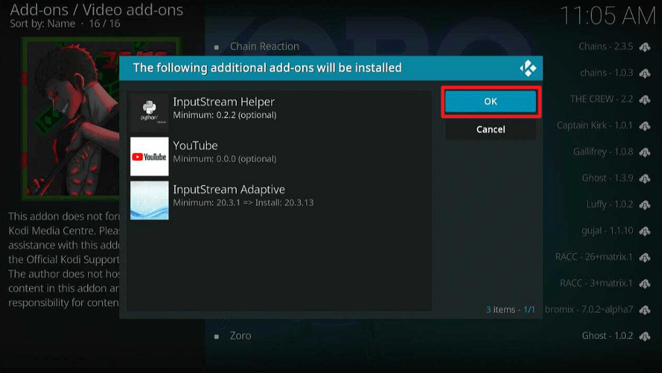The width and height of the screenshot is (662, 373).
Task: Click cloud download icon beside RACC - 26+matrix.1
Action: 644,257
